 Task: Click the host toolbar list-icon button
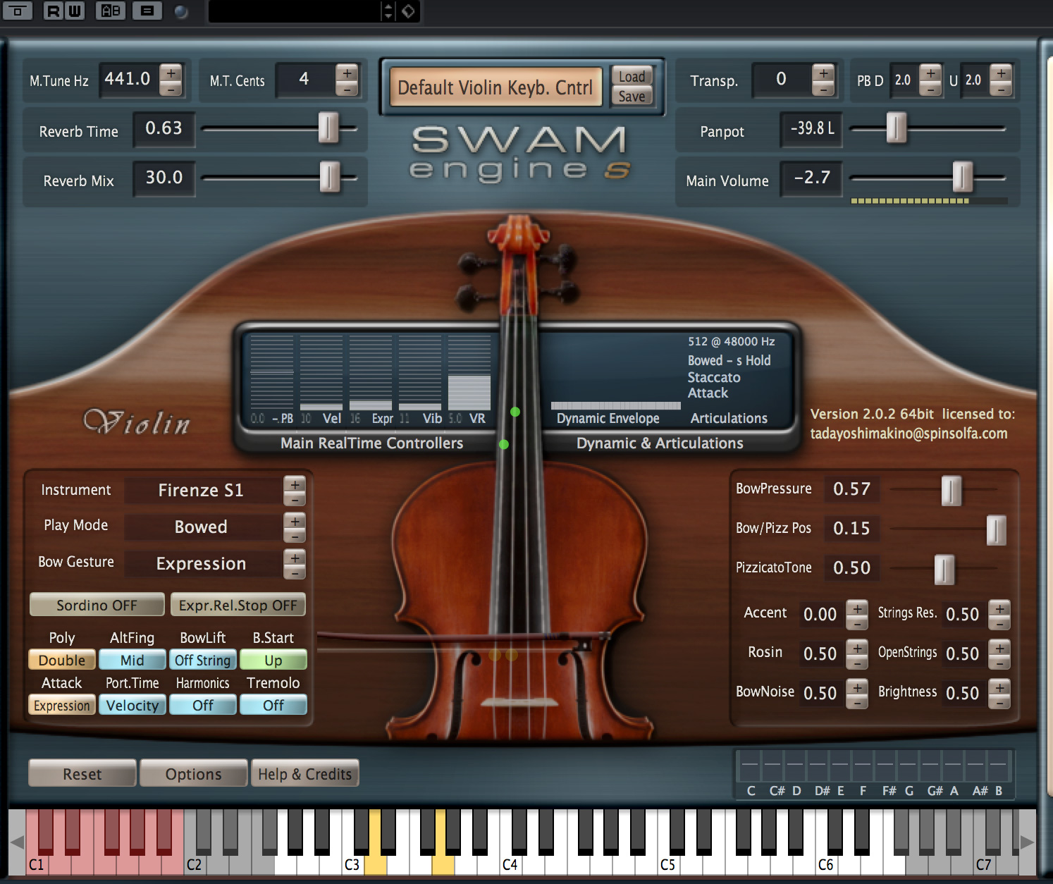click(147, 11)
